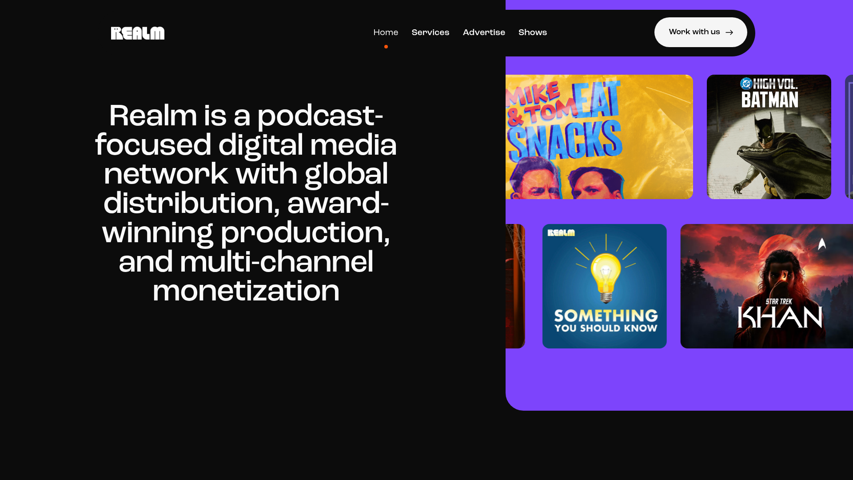Screen dimensions: 853x480
Task: Open the Shows navigation menu
Action: click(533, 32)
